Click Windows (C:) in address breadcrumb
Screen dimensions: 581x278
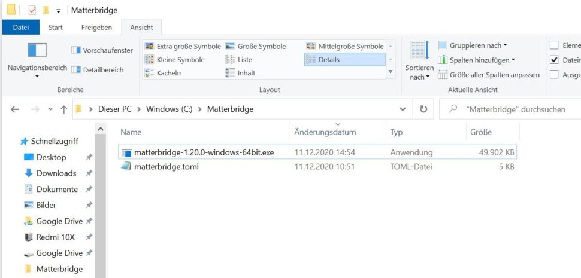[x=170, y=109]
